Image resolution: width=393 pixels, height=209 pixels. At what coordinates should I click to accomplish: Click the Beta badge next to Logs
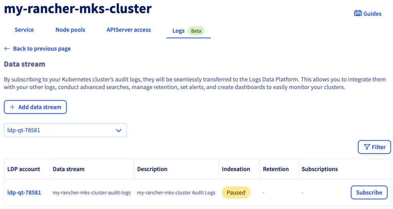[x=196, y=31]
